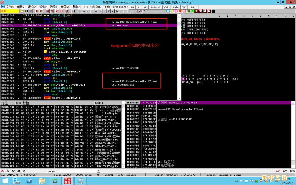Viewport: 296px width, 185px height.
Task: Click the red question mark help icon
Action: pyautogui.click(x=144, y=11)
